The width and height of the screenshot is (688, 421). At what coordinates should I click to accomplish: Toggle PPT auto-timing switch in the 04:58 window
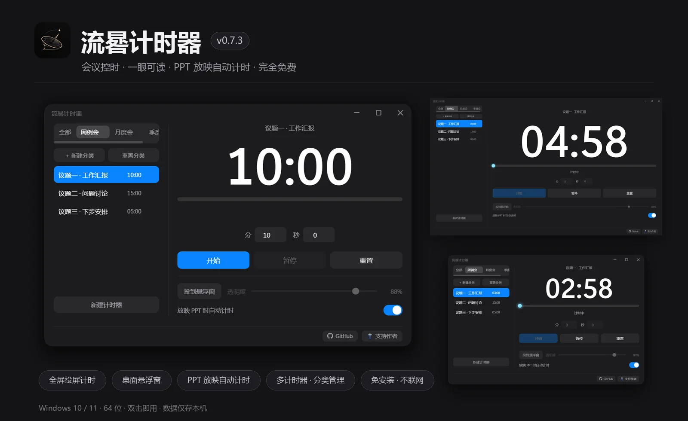[x=652, y=215]
